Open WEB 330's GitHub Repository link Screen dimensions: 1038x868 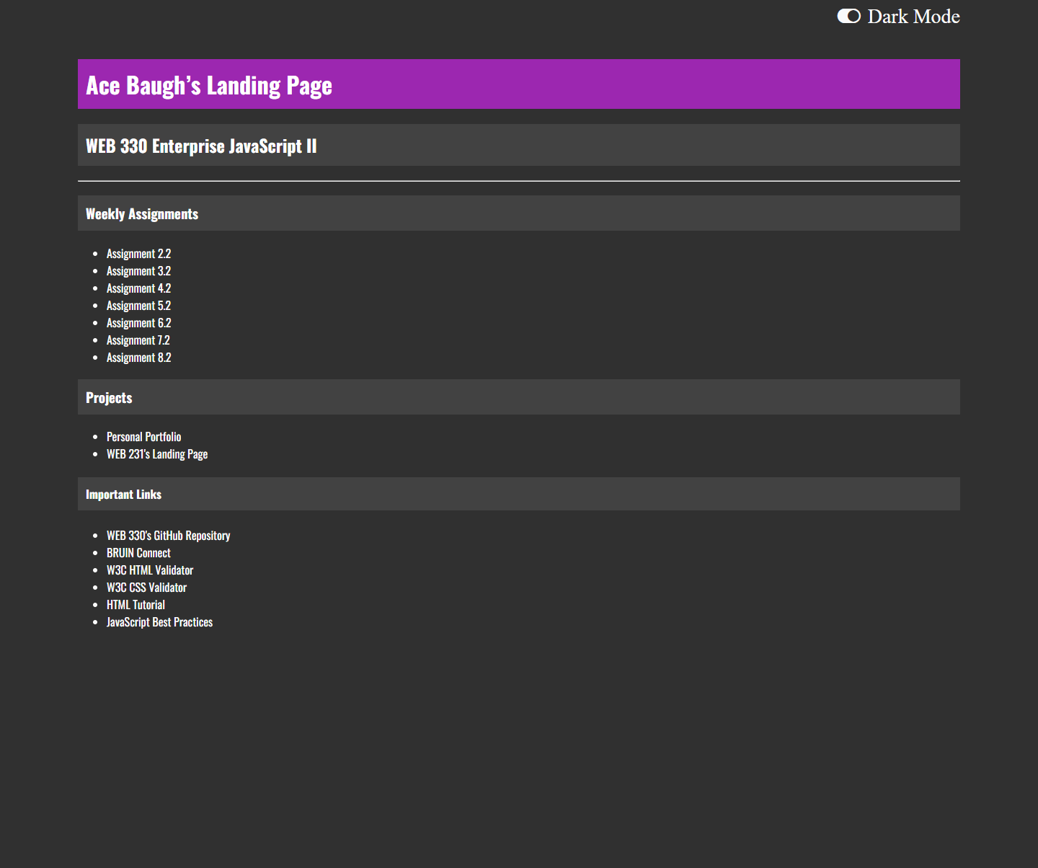[168, 536]
